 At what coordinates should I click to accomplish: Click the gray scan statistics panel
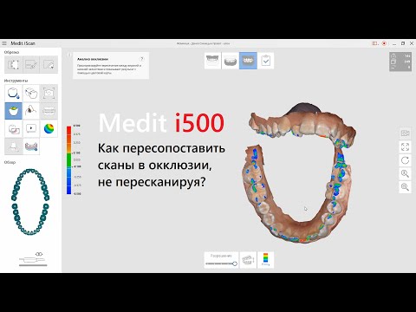point(400,62)
